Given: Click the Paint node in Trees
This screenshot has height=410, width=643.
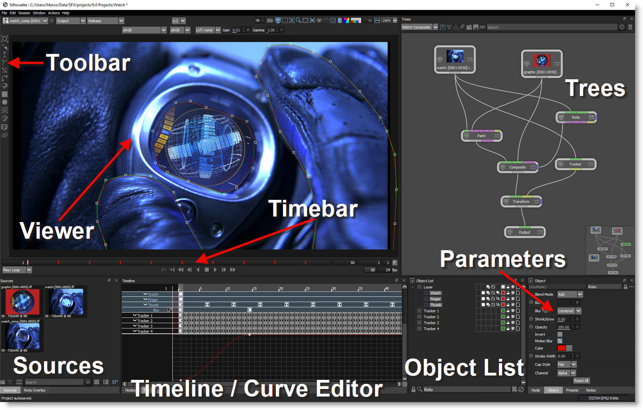Looking at the screenshot, I should [481, 136].
